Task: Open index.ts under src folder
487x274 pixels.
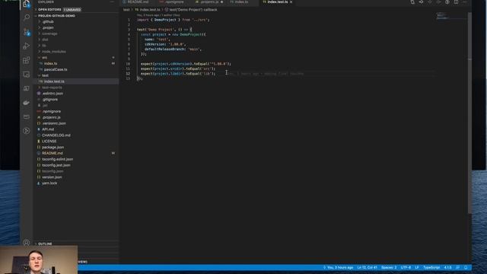Action: tap(50, 63)
